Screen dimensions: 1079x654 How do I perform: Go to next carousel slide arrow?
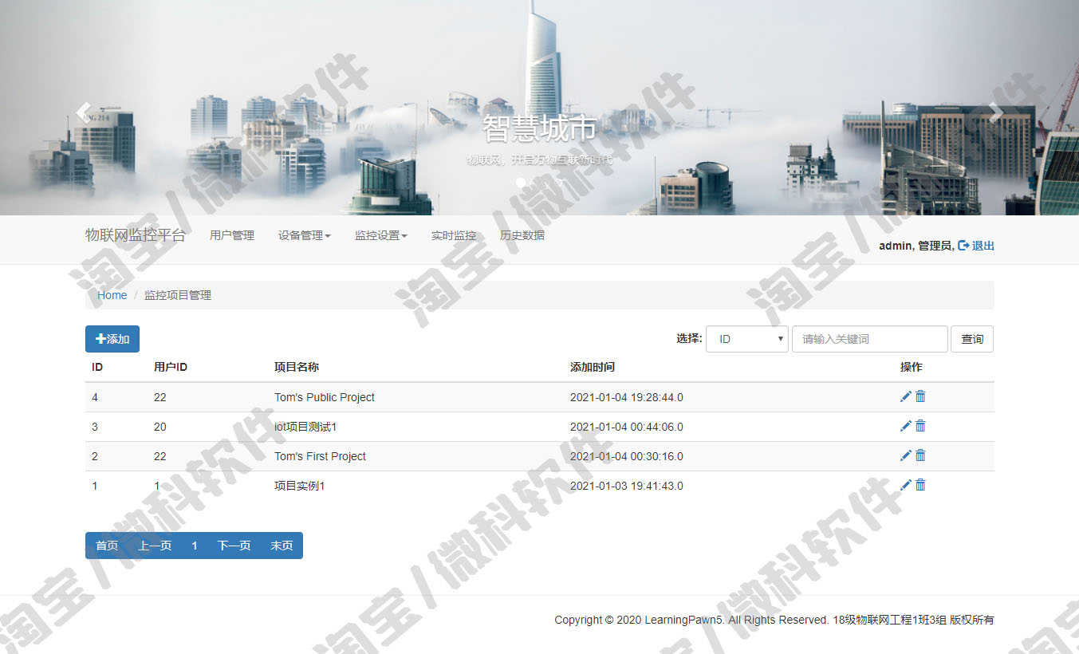tap(996, 112)
